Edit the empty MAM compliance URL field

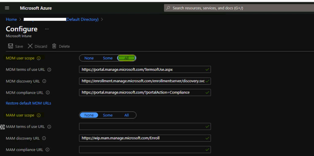tap(145, 150)
